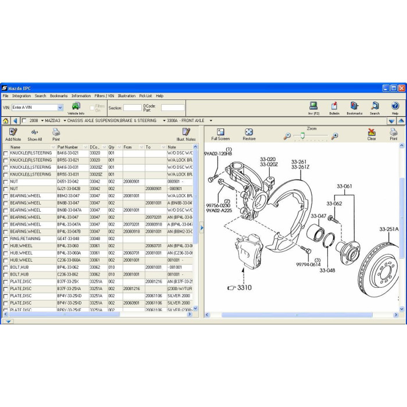The width and height of the screenshot is (407, 407).
Task: Click callout 33-061 in the diagram
Action: (x=344, y=186)
